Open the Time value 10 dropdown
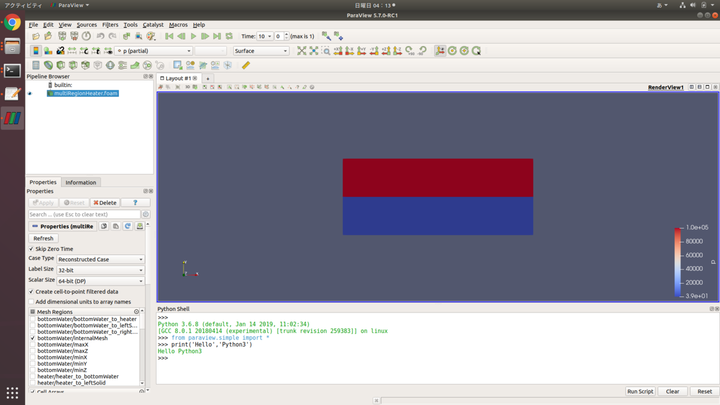The width and height of the screenshot is (720, 405). click(265, 37)
